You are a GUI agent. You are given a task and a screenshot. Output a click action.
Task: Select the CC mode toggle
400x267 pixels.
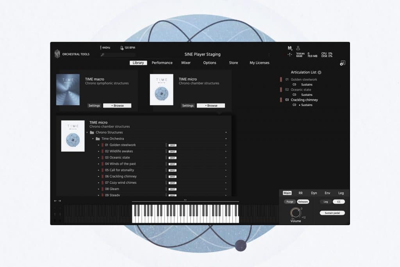click(339, 202)
